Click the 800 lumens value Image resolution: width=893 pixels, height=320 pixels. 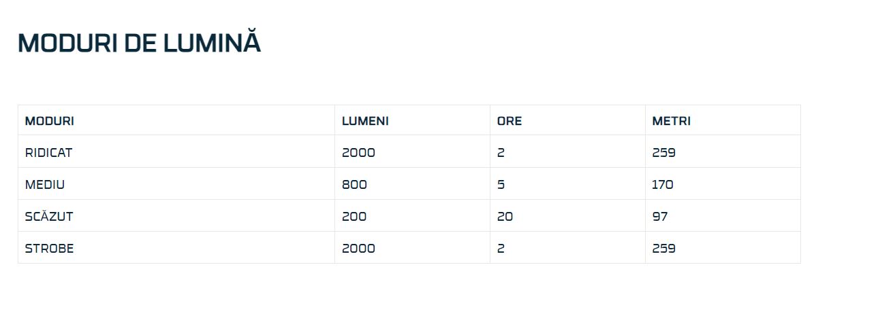(354, 185)
